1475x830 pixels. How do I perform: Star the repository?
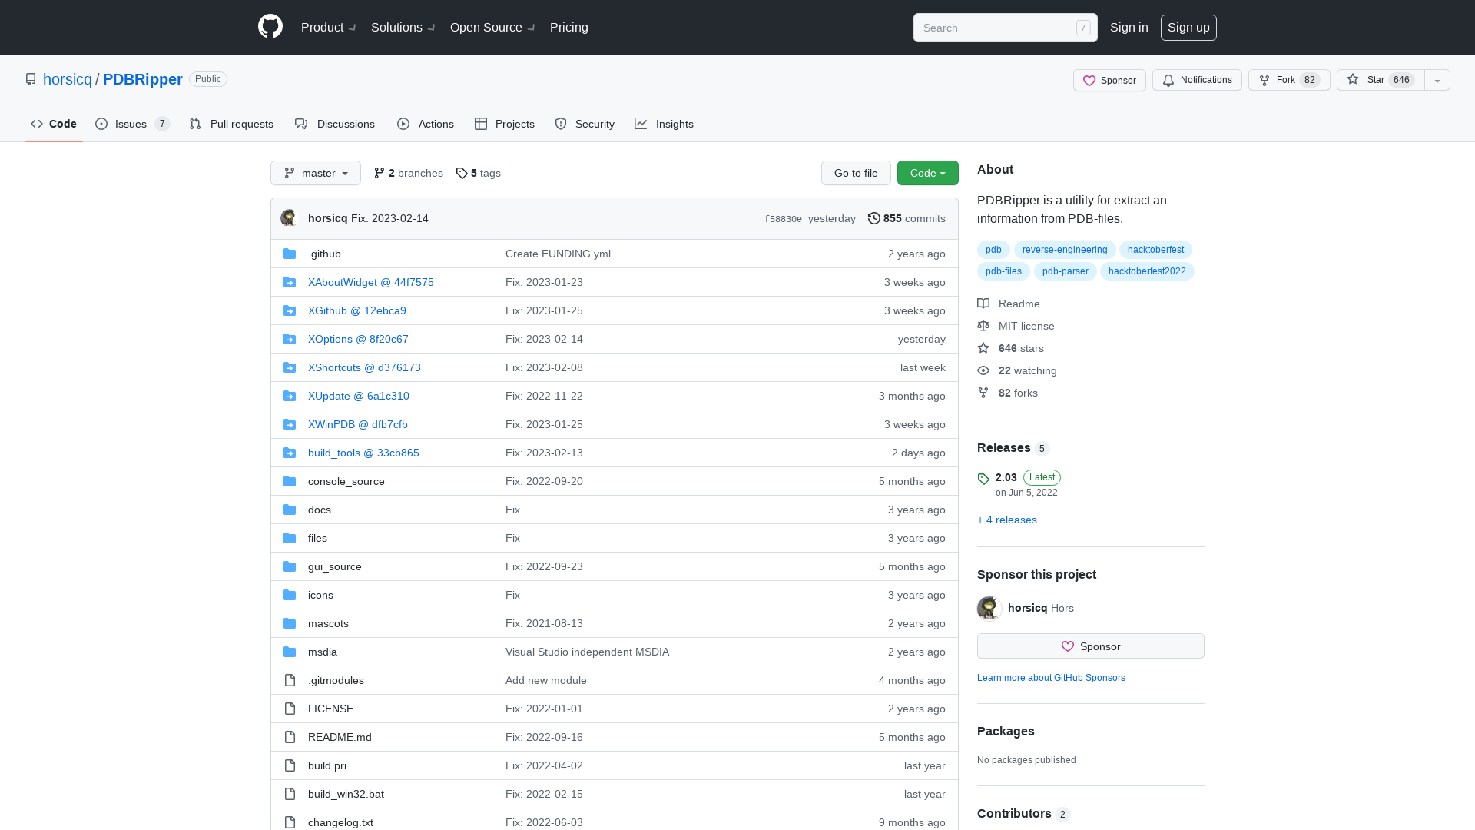coord(1381,80)
